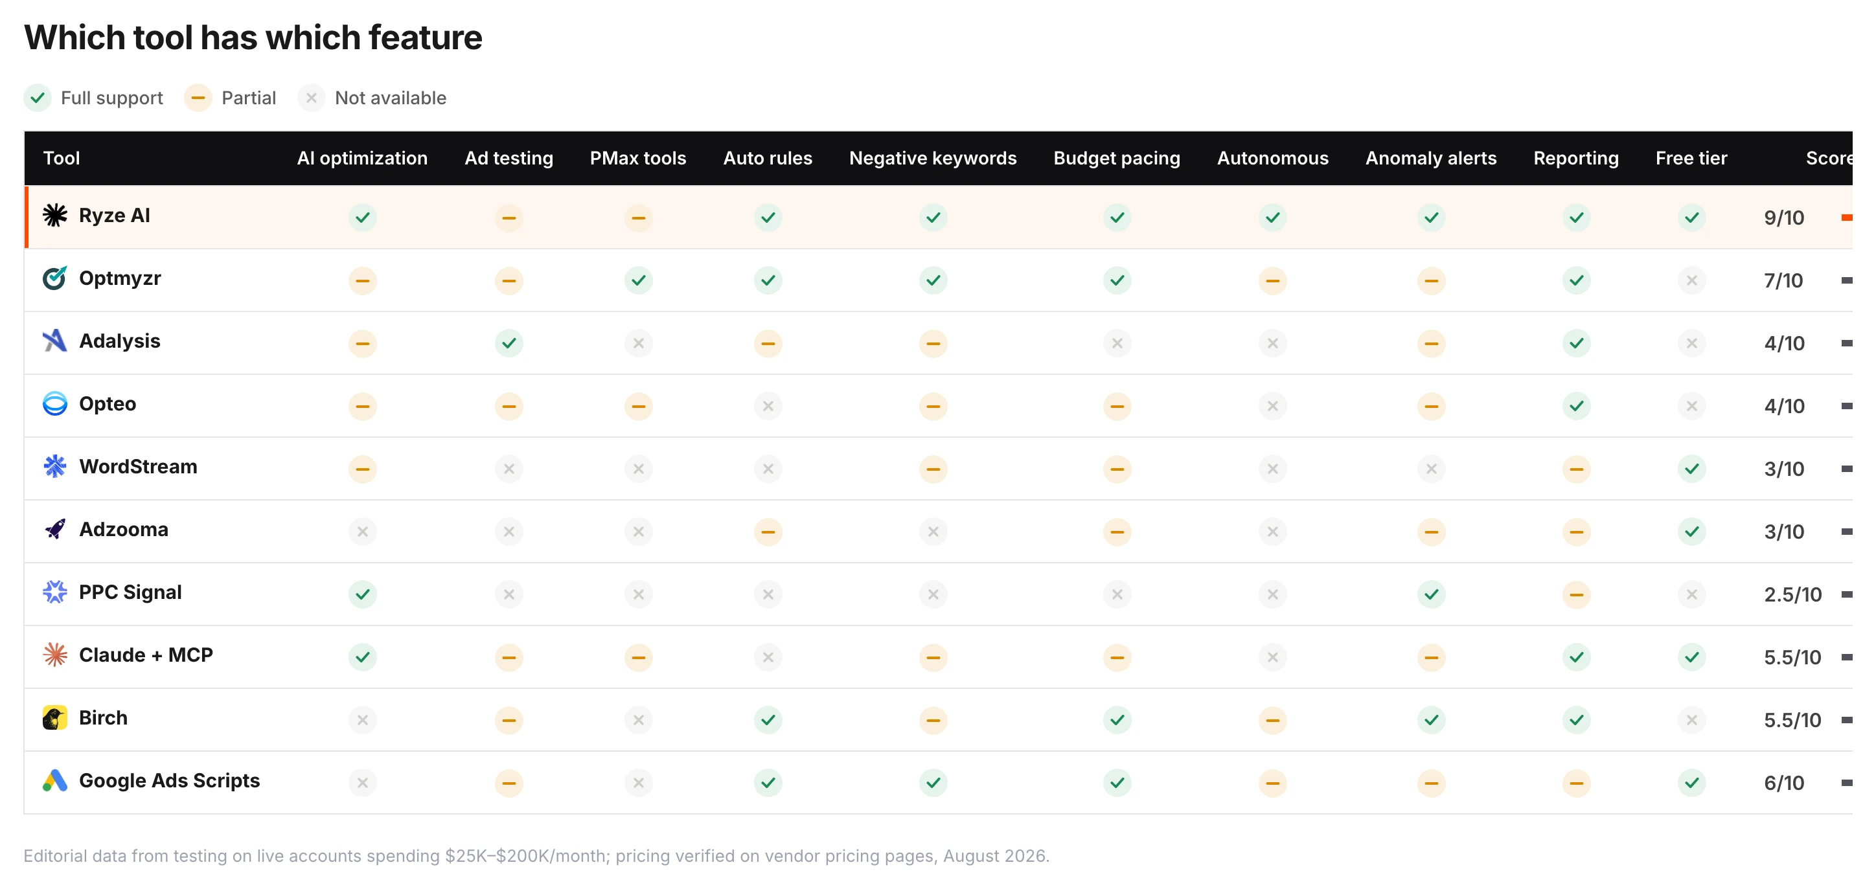
Task: Click Birch's Autonomous partial icon
Action: click(x=1272, y=720)
